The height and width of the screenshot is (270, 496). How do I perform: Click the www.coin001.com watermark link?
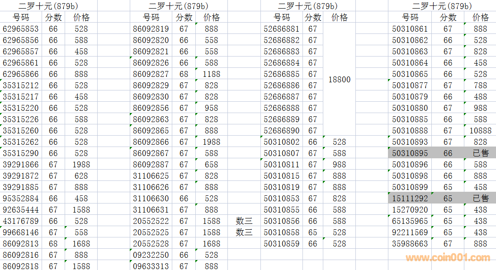coord(448,258)
